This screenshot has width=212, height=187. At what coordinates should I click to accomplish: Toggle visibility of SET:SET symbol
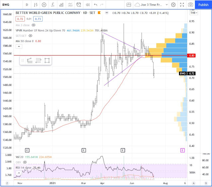coord(31,36)
